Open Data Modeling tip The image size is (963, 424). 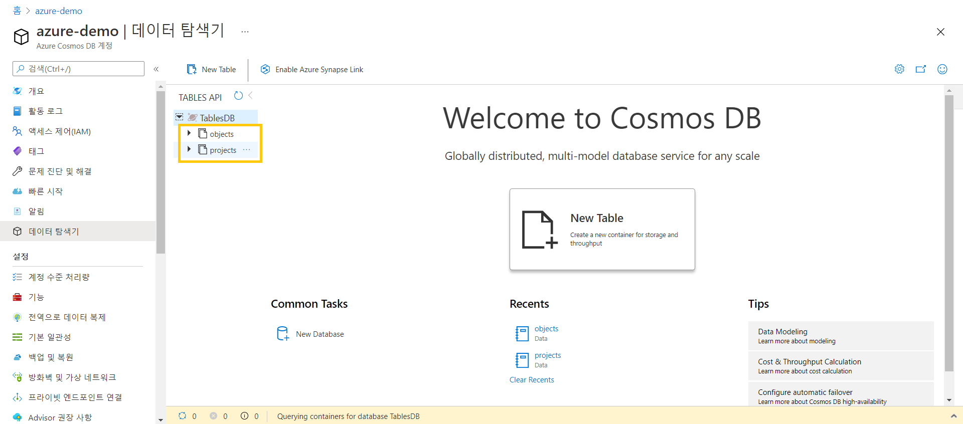841,336
